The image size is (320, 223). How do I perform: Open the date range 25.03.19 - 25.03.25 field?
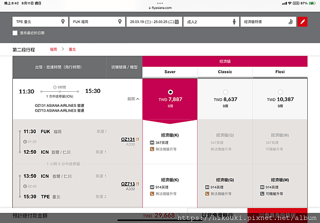tap(154, 22)
